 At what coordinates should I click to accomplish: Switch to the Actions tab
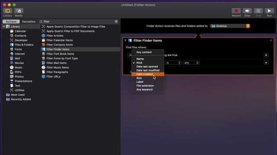11,22
